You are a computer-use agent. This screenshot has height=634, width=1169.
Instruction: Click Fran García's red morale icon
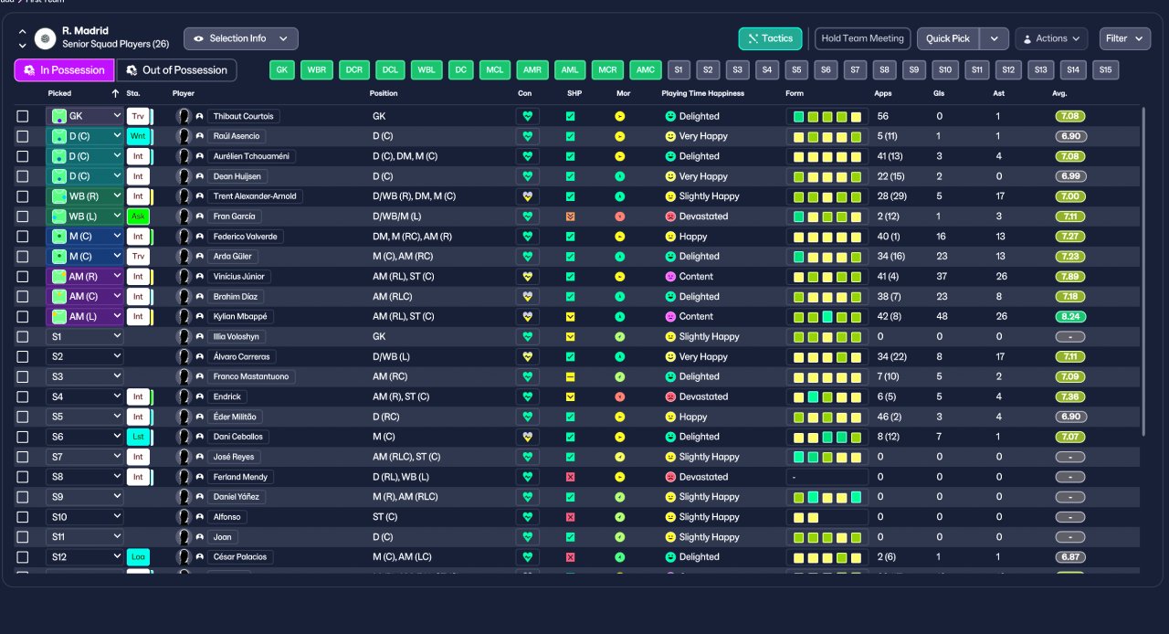[620, 217]
